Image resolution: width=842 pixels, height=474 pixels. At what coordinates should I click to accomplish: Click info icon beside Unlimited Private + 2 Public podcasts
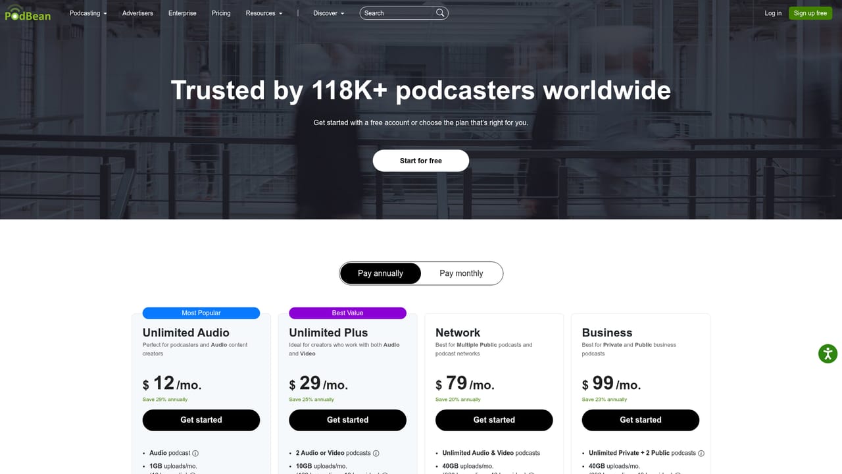701,453
